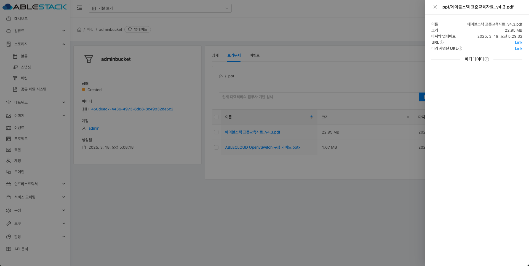Screen dimensions: 529x266
Task: Open the 대시보드 dashboard icon
Action: (x=9, y=19)
